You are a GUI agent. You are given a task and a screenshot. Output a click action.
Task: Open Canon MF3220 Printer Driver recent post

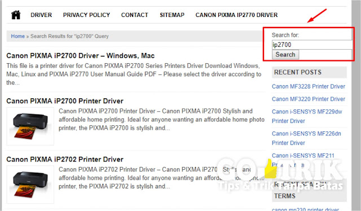click(309, 99)
